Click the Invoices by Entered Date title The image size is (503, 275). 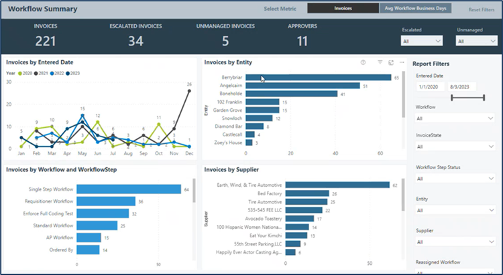40,62
